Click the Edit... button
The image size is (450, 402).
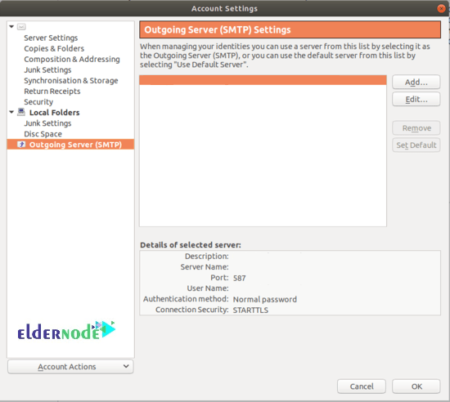[416, 99]
